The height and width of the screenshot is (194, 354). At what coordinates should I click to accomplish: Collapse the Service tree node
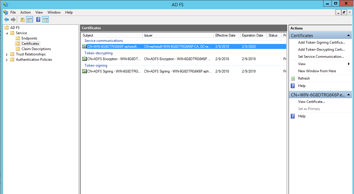tap(7, 33)
